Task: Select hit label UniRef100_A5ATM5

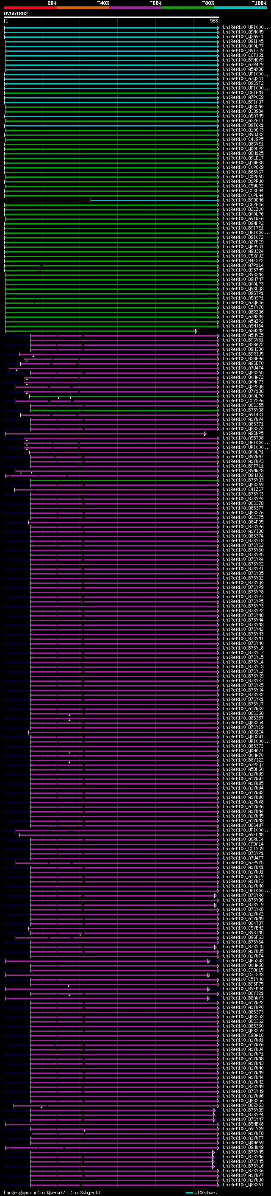Action: point(243,116)
